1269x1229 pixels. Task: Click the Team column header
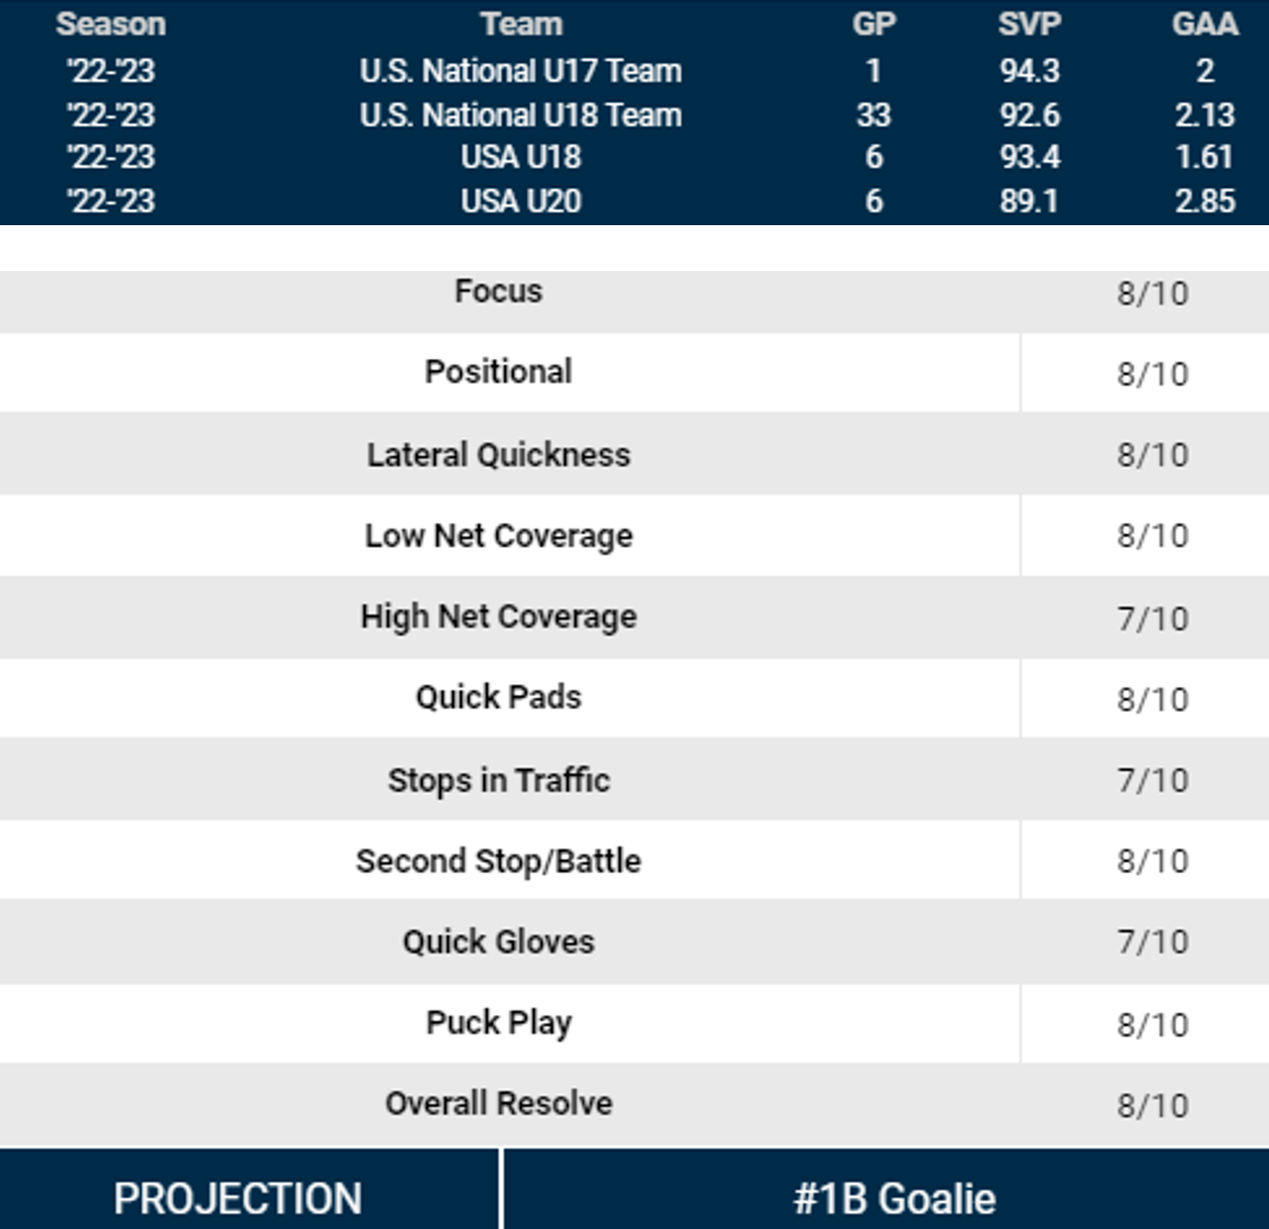tap(521, 25)
